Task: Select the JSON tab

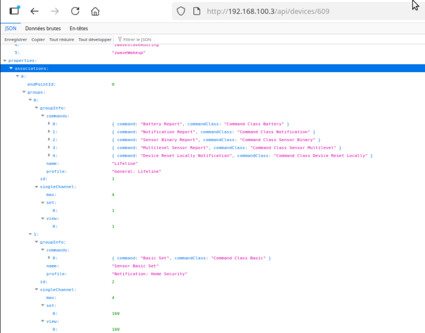Action: (x=10, y=29)
